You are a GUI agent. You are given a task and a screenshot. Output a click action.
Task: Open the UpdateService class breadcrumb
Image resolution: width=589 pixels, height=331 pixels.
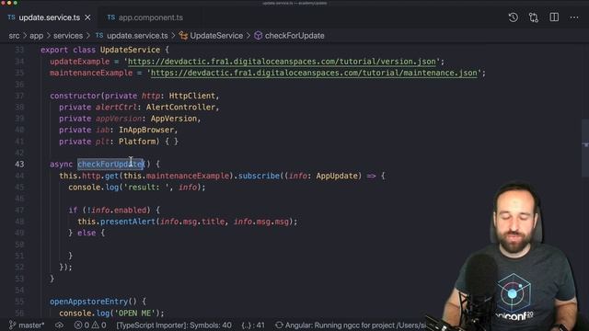coord(216,36)
